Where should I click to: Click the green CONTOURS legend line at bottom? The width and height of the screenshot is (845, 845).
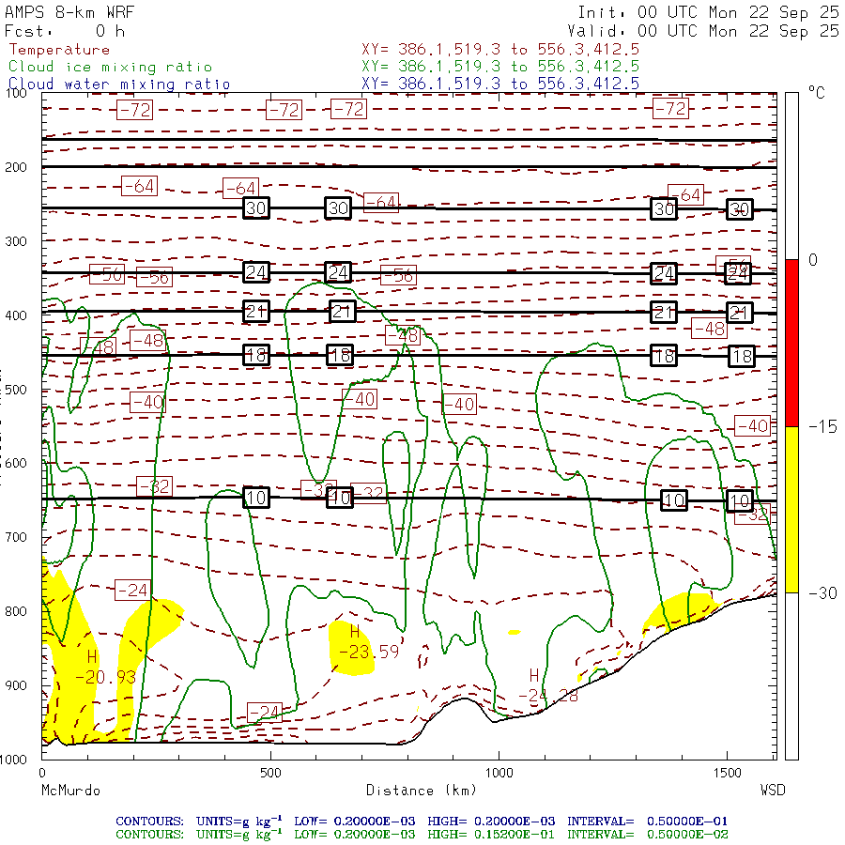click(422, 835)
